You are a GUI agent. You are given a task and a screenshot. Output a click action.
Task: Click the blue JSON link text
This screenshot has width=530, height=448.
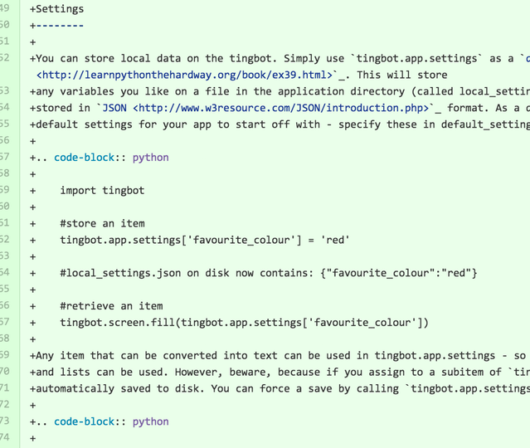pos(114,108)
